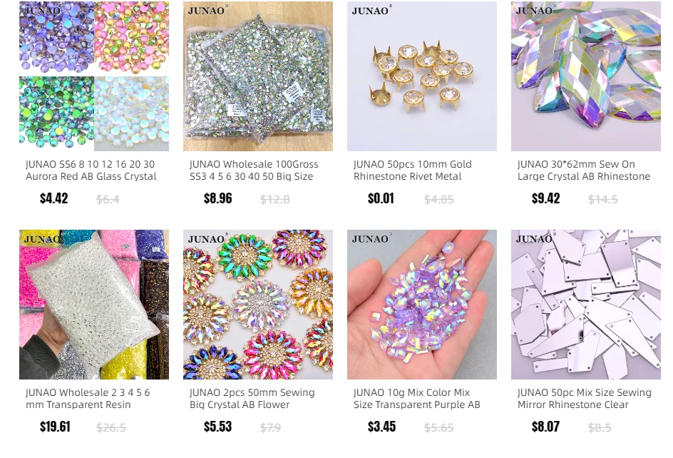Image resolution: width=673 pixels, height=458 pixels.
Task: Click the JUNAO Wholesale 100Gross SS3 title link
Action: coord(254,170)
